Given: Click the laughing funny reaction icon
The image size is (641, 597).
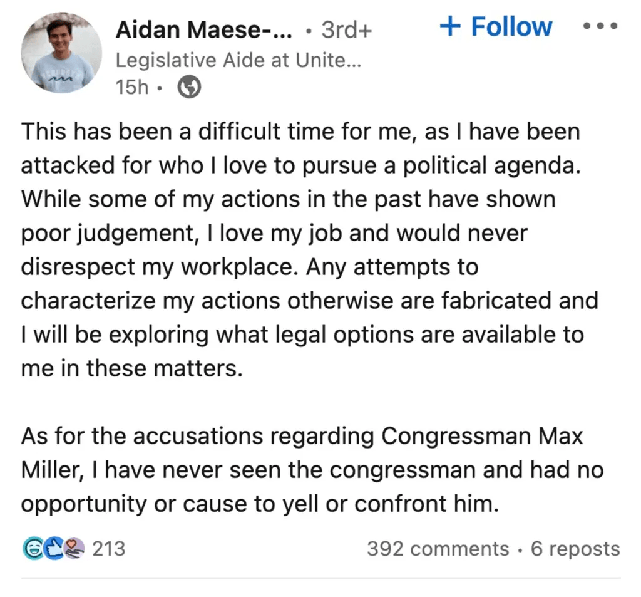Looking at the screenshot, I should pos(31,549).
